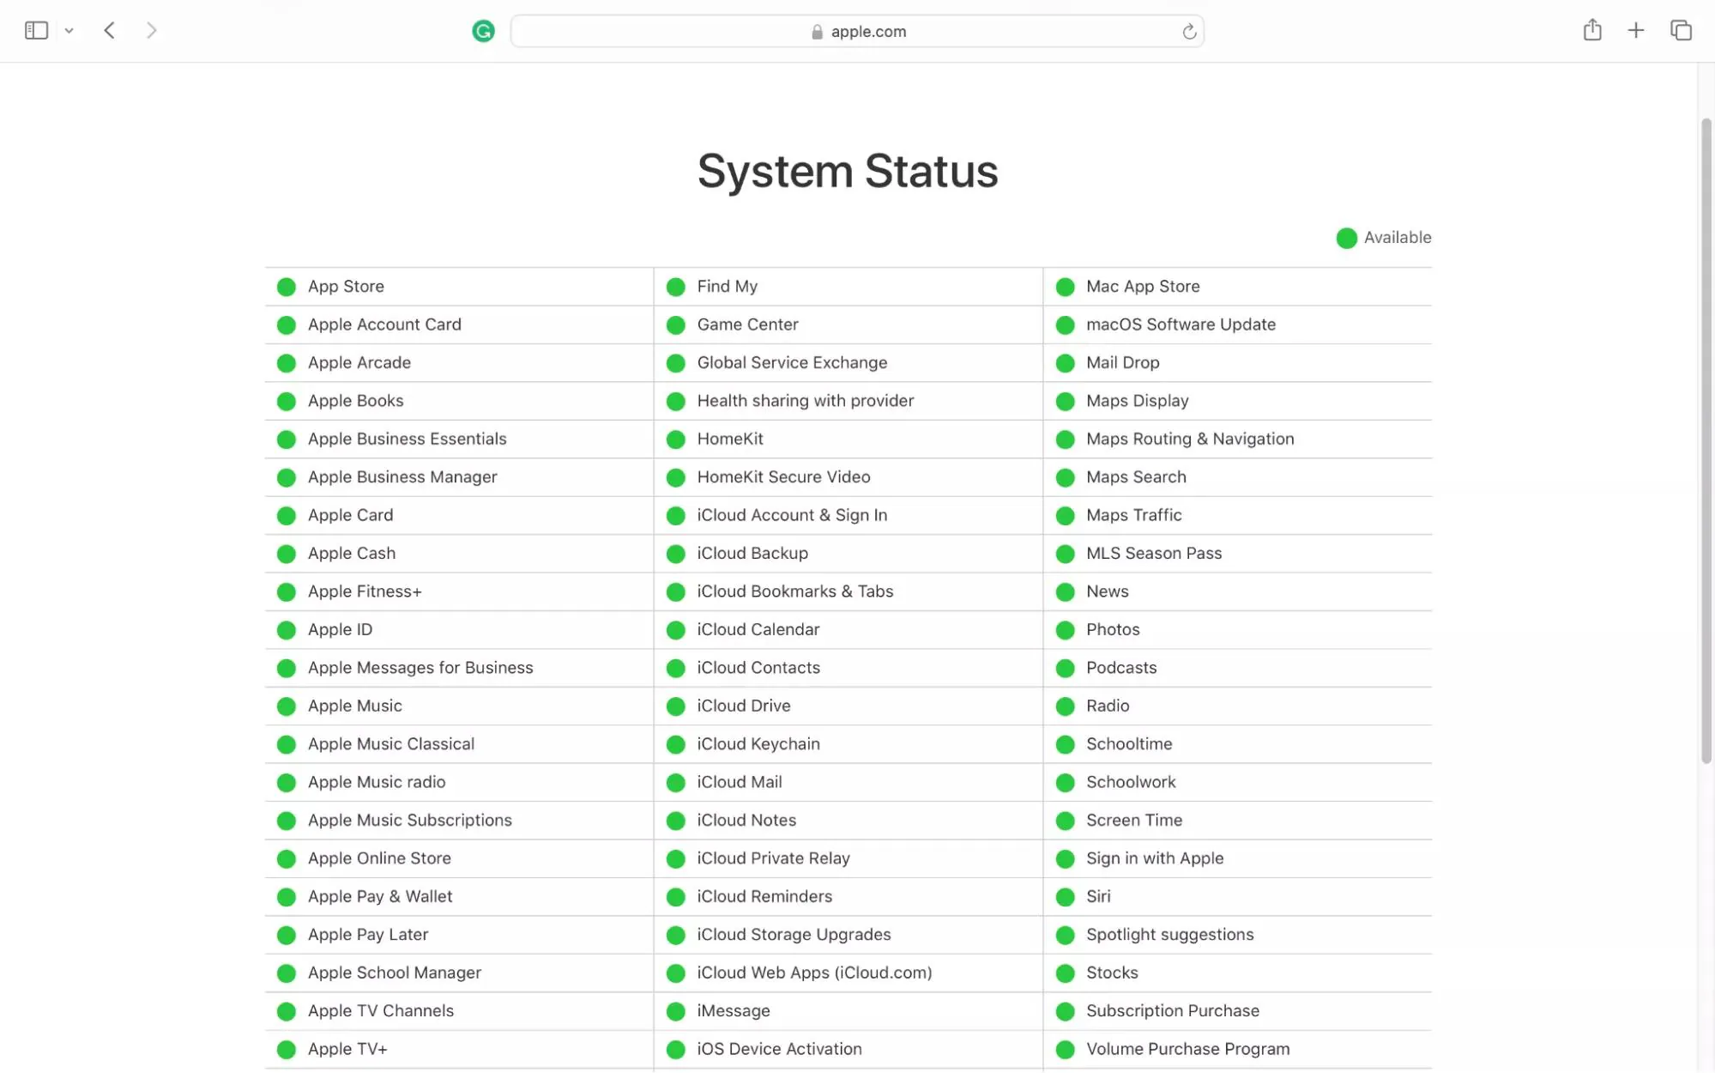Select the Apple Books entry
Viewport: 1715px width, 1073px height.
(356, 401)
